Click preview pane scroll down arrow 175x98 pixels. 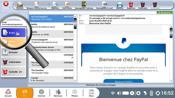coord(171,81)
